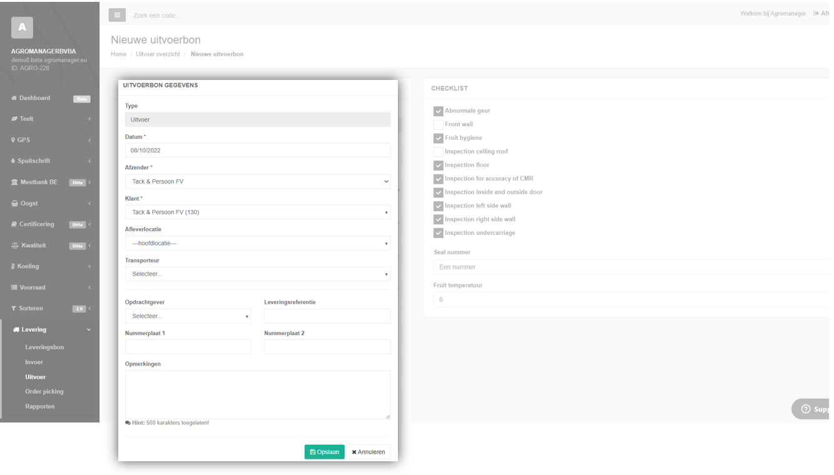Toggle Inspection inside and outside door
834x475 pixels.
pyautogui.click(x=439, y=192)
